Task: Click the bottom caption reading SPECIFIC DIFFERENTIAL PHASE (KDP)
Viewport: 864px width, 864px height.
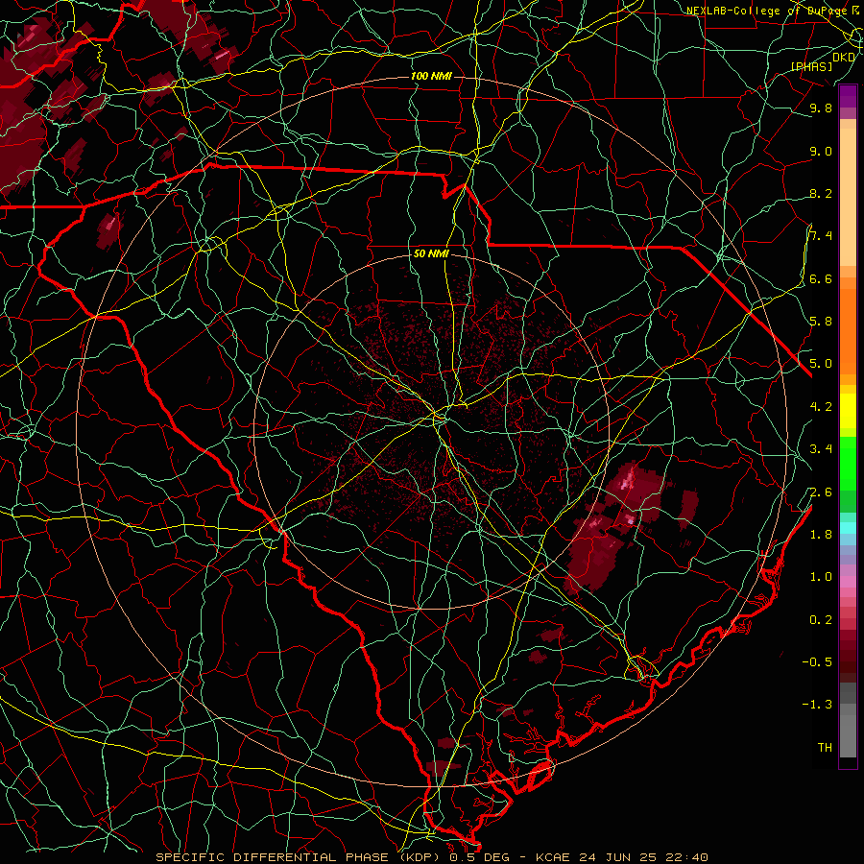Action: pos(298,857)
